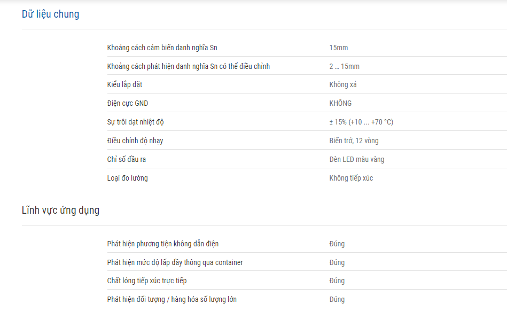
Task: Select the 'Chất lỏng tiếp xúc trực tiếp' row
Action: coord(307,281)
